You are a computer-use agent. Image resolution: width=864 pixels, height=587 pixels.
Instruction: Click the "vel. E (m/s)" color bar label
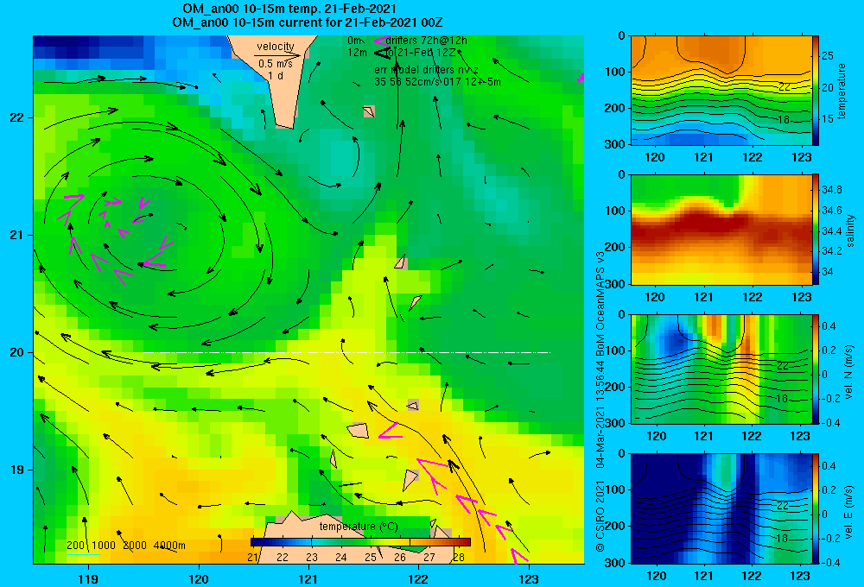849,511
